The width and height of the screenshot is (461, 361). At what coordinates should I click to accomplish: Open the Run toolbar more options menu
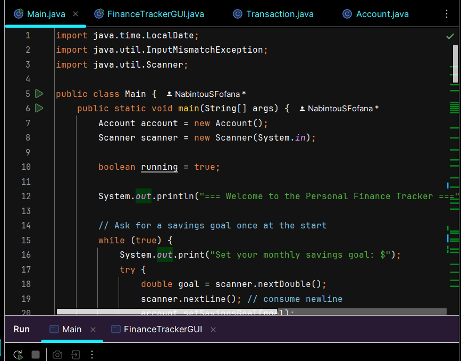point(92,355)
